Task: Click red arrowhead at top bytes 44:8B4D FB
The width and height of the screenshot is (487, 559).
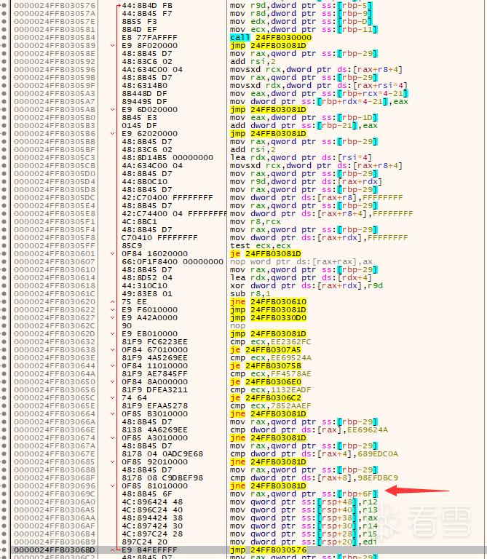Action: (x=119, y=6)
